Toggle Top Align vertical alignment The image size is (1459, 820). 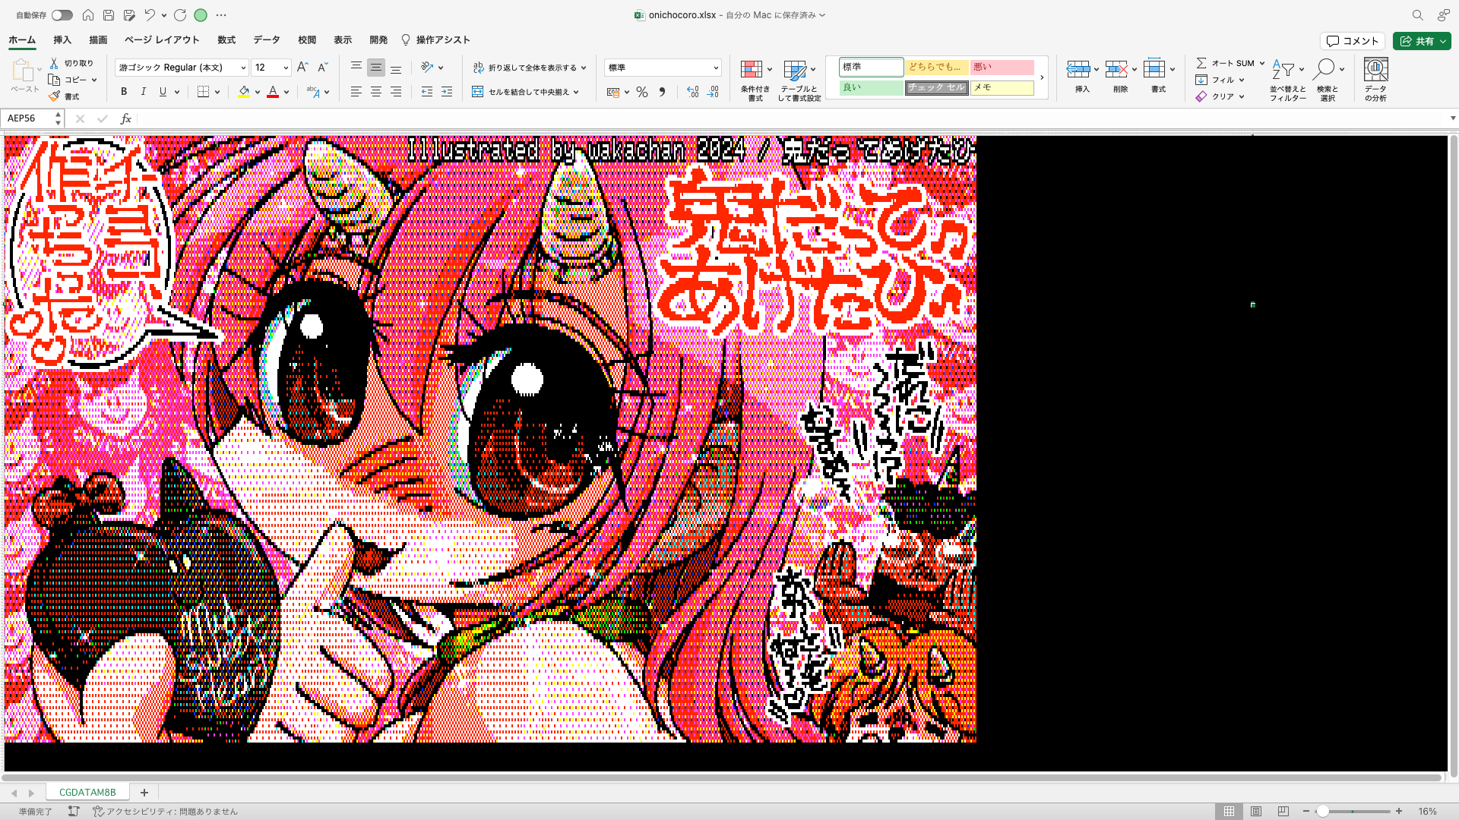[356, 68]
